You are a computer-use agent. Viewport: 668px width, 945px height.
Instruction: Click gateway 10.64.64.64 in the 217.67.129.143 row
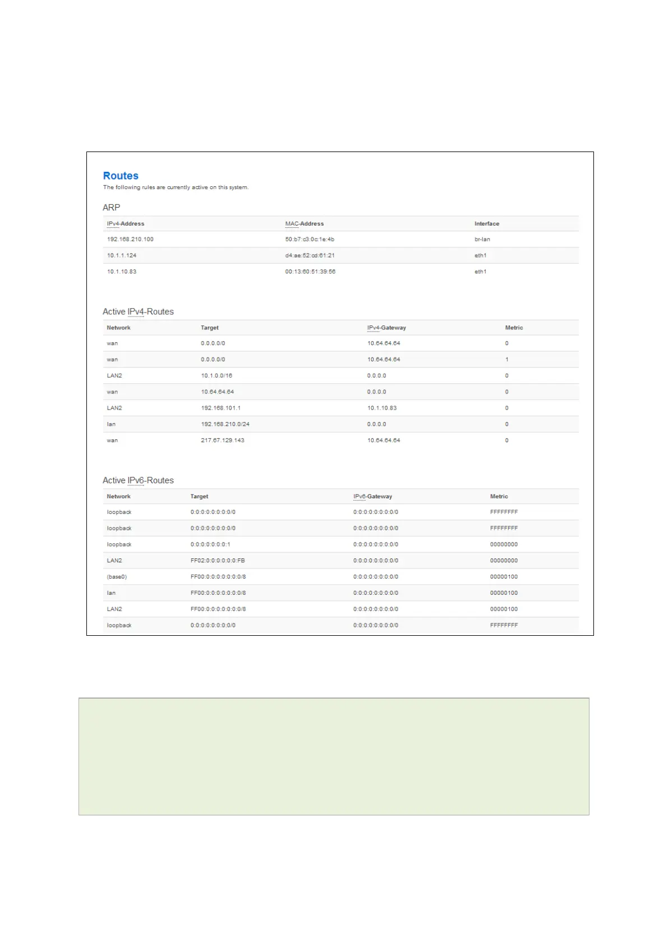tap(384, 441)
